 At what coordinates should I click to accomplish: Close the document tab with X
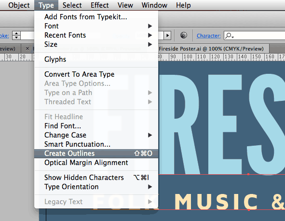pyautogui.click(x=27, y=49)
